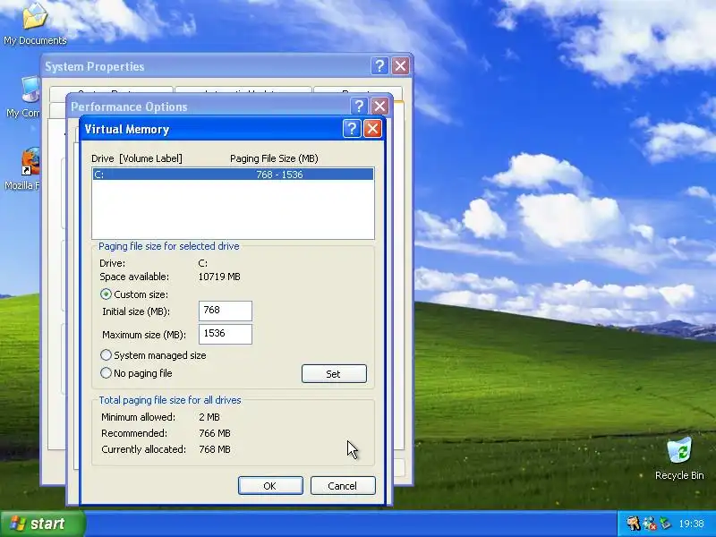Open the Mozilla Firefox desktop shortcut
This screenshot has height=537, width=716.
coord(23,168)
